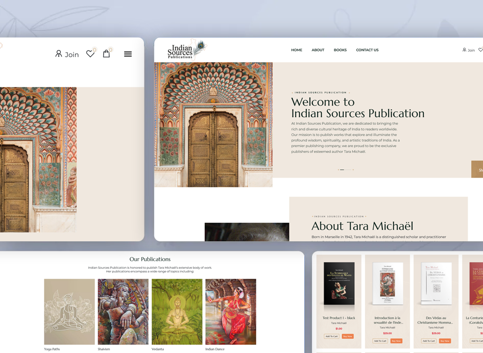483x353 pixels.
Task: Open the Introduction à la sexualité book cover
Action: click(x=388, y=284)
